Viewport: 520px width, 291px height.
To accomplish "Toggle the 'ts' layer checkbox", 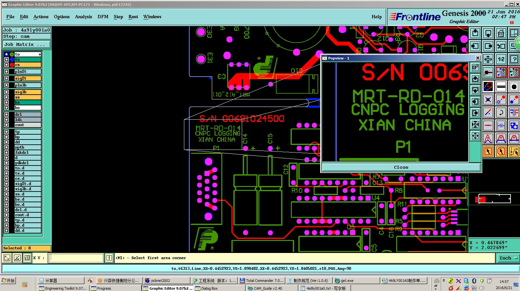I will click(x=6, y=60).
